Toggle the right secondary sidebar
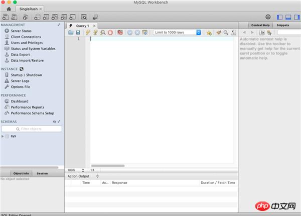 [x=297, y=17]
